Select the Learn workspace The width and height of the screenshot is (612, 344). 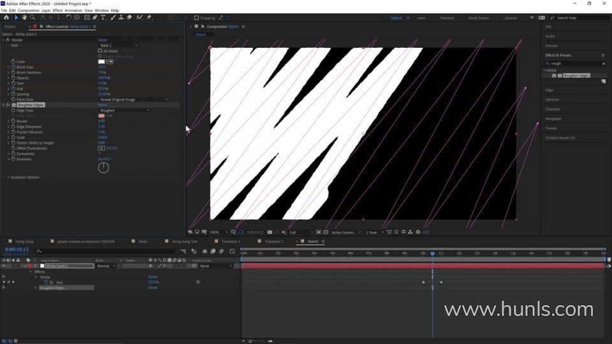pos(421,18)
